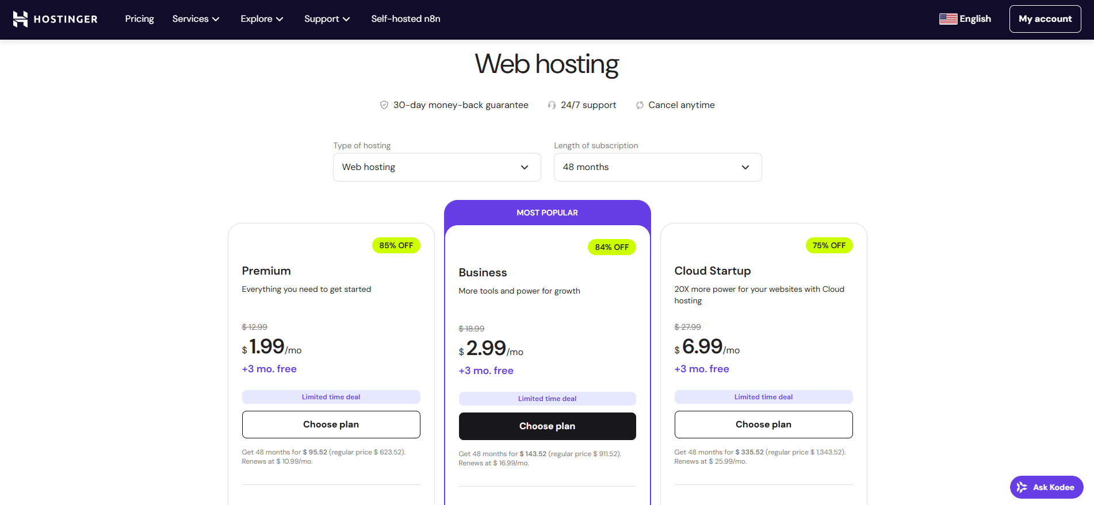The width and height of the screenshot is (1094, 505).
Task: Click the $1.99/mo price
Action: [x=271, y=346]
